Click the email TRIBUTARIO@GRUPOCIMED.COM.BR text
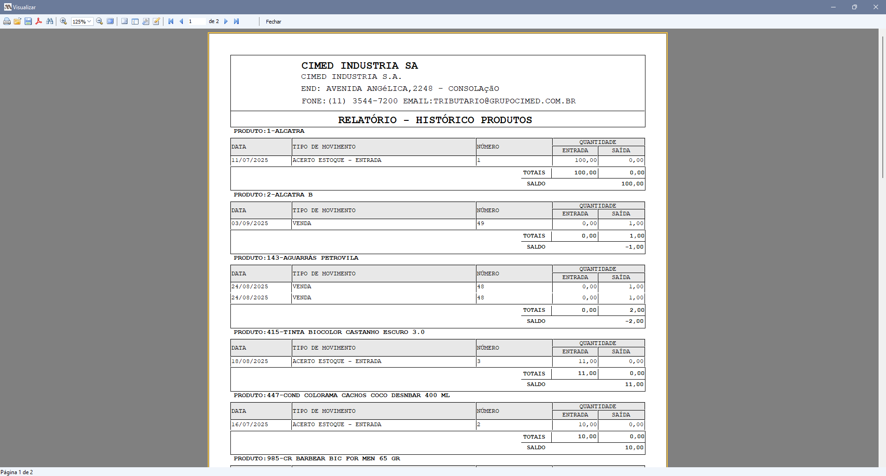 pyautogui.click(x=504, y=101)
